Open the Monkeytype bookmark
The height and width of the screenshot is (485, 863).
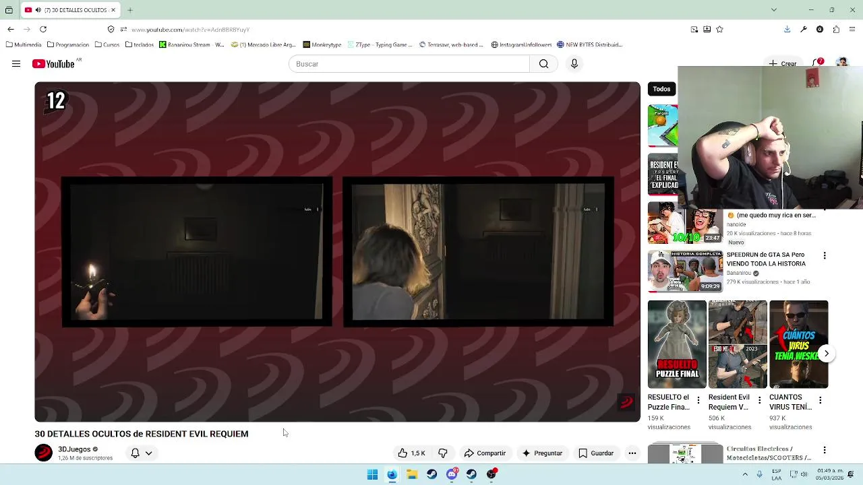[322, 44]
